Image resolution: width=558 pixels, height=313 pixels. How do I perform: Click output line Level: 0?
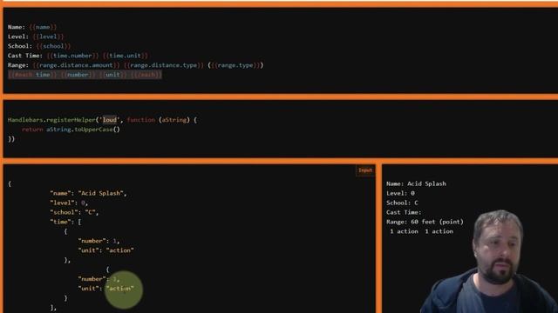[400, 193]
